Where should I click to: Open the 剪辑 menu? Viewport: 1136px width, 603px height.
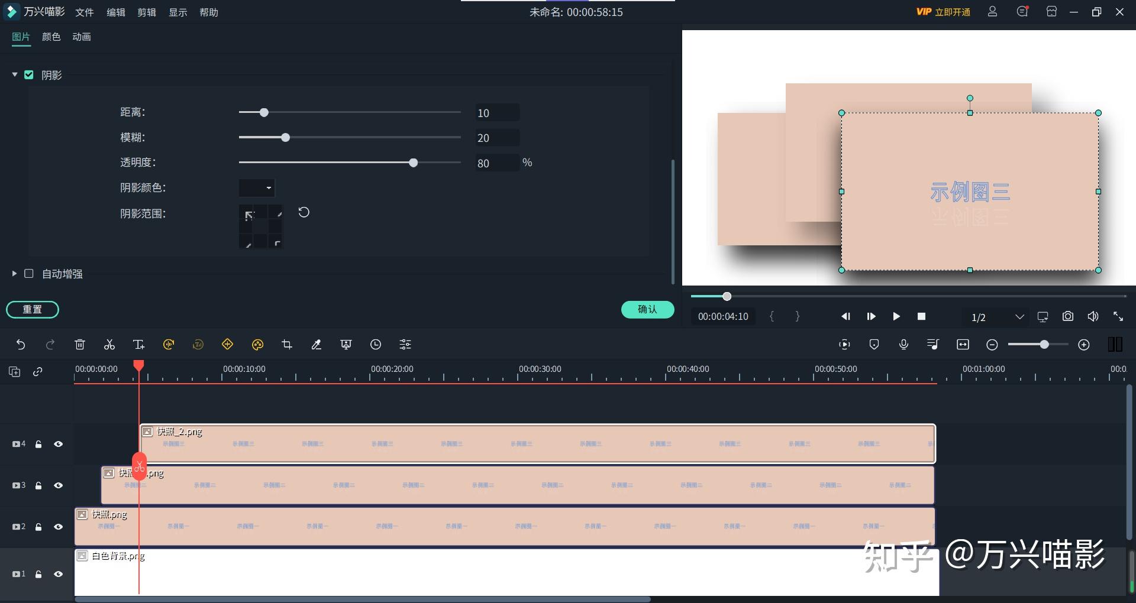[x=147, y=12]
